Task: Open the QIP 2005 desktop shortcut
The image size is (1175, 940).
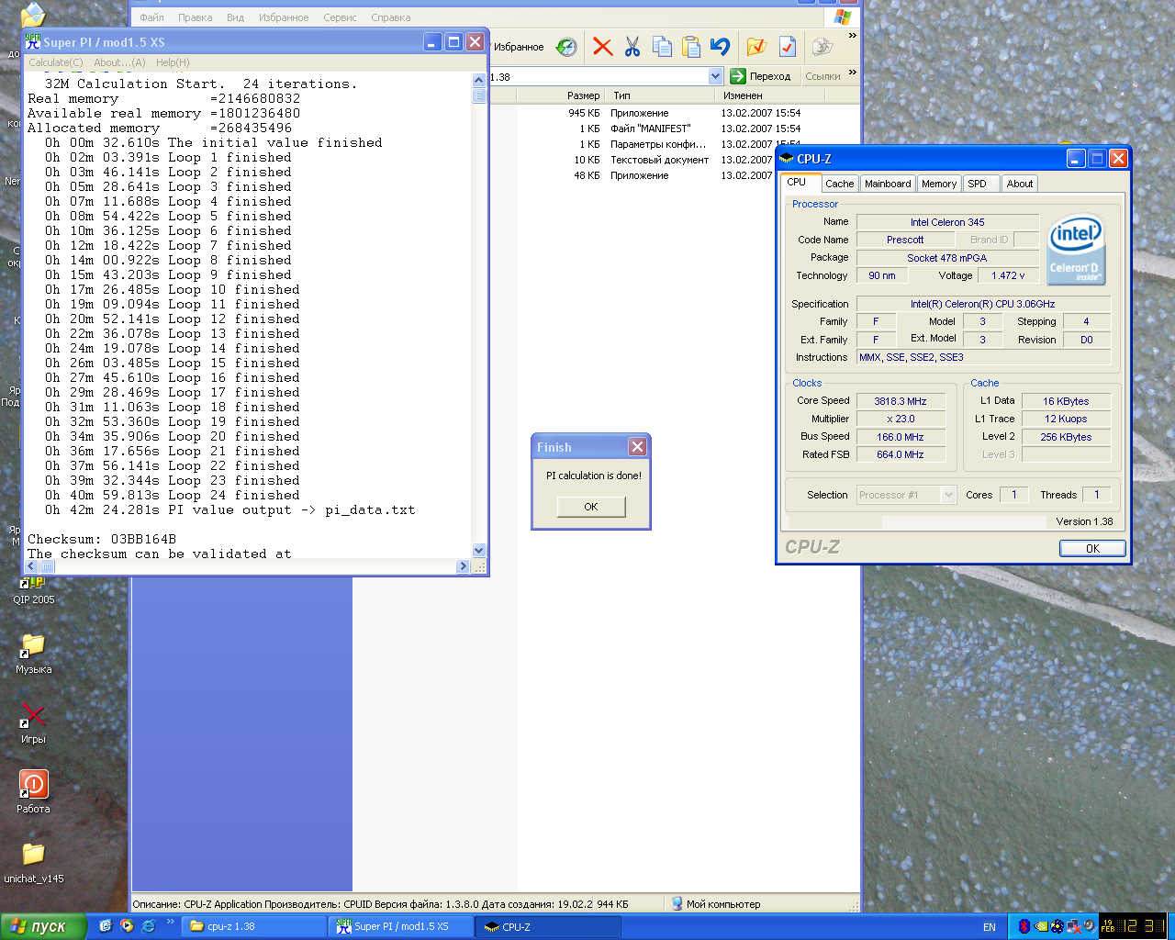Action: tap(33, 589)
